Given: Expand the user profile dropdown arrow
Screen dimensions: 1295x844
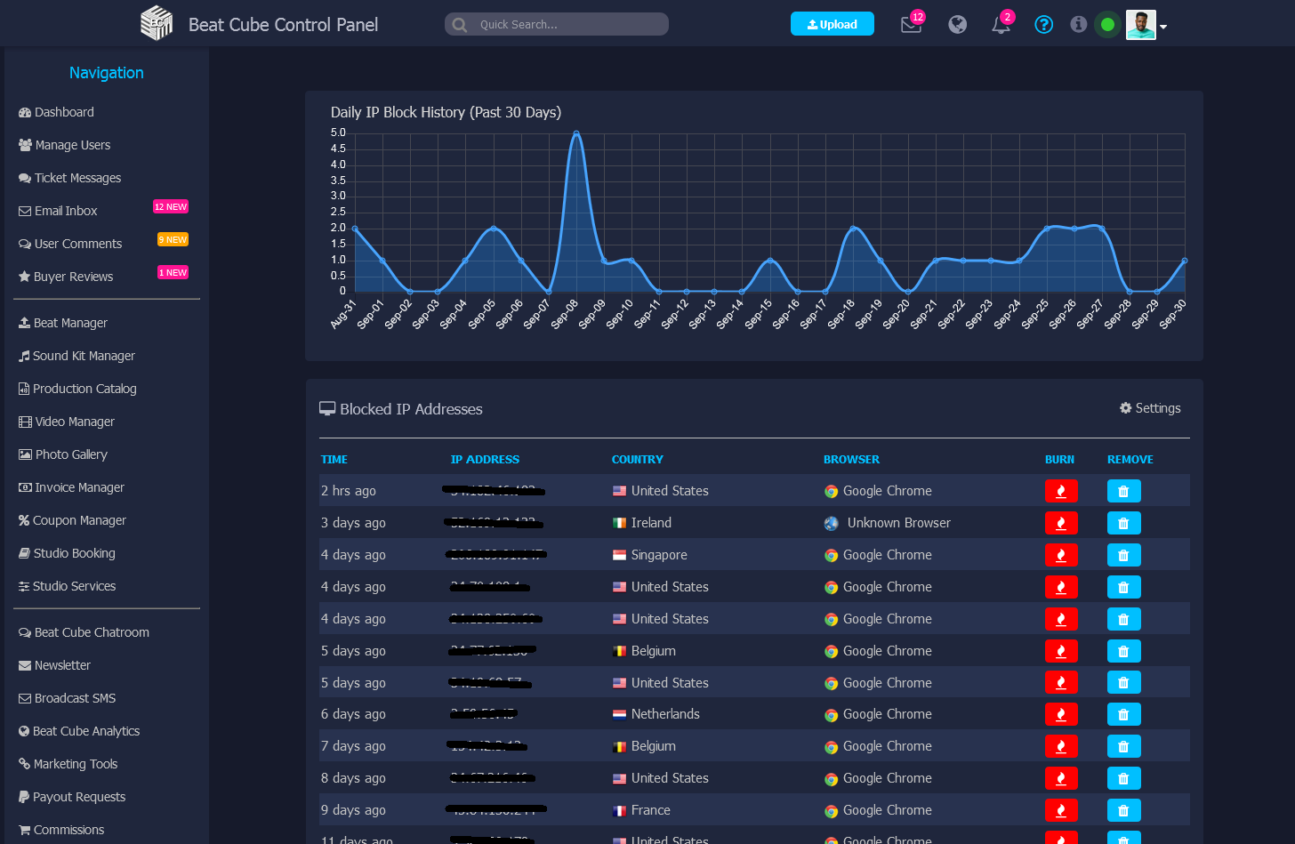Looking at the screenshot, I should coord(1163,27).
